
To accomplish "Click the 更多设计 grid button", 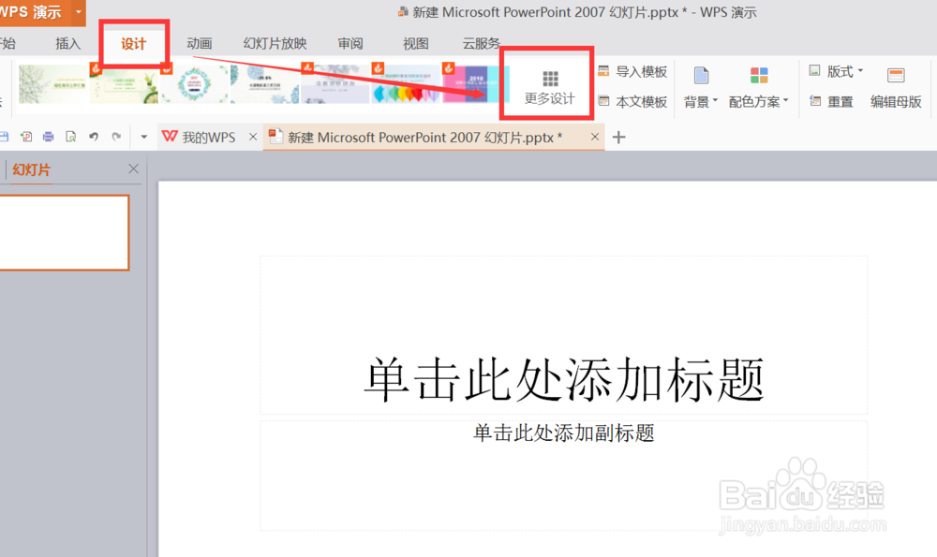I will (x=550, y=87).
